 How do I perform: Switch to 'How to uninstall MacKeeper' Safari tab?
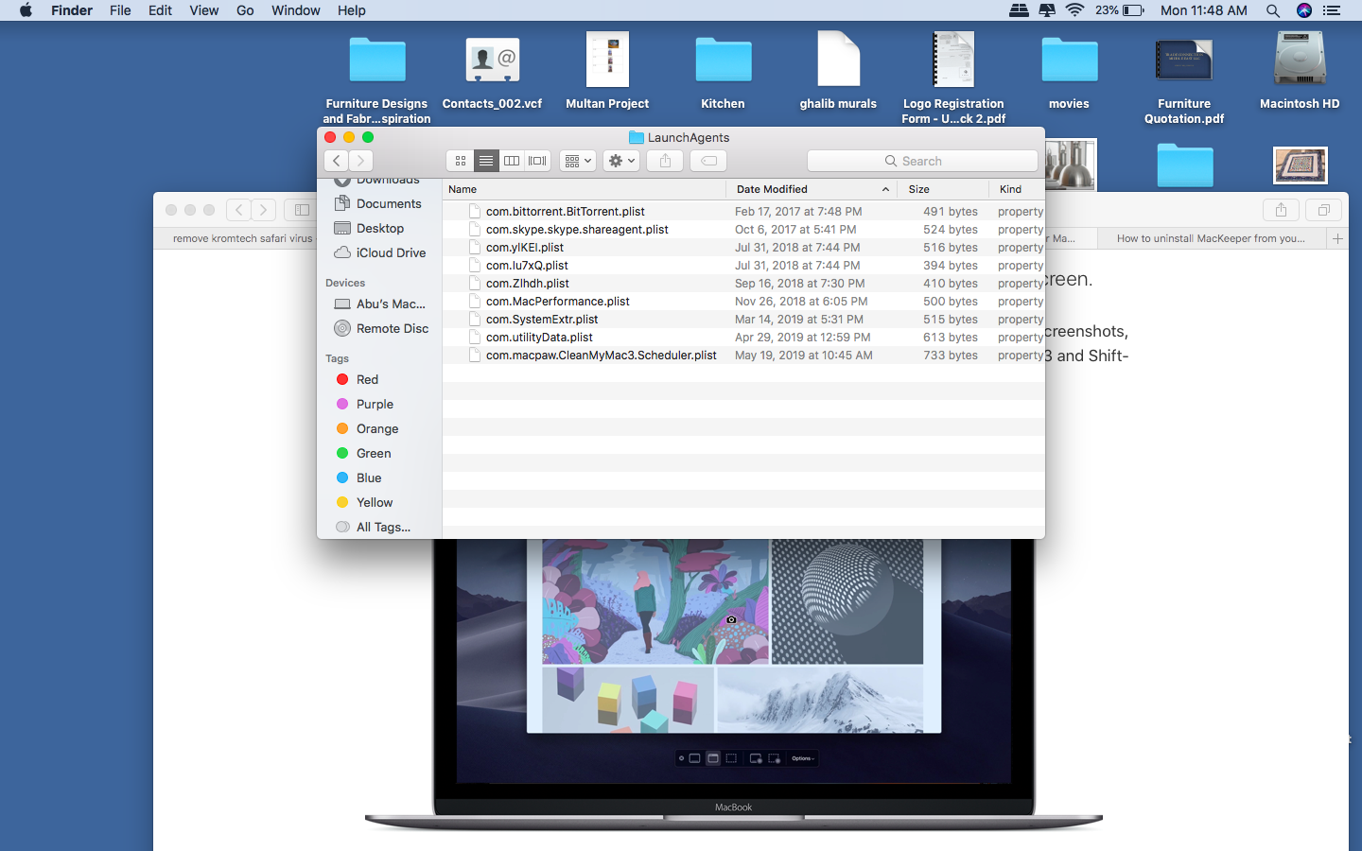pyautogui.click(x=1210, y=238)
